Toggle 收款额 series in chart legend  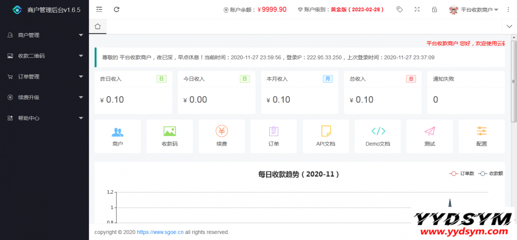491,173
